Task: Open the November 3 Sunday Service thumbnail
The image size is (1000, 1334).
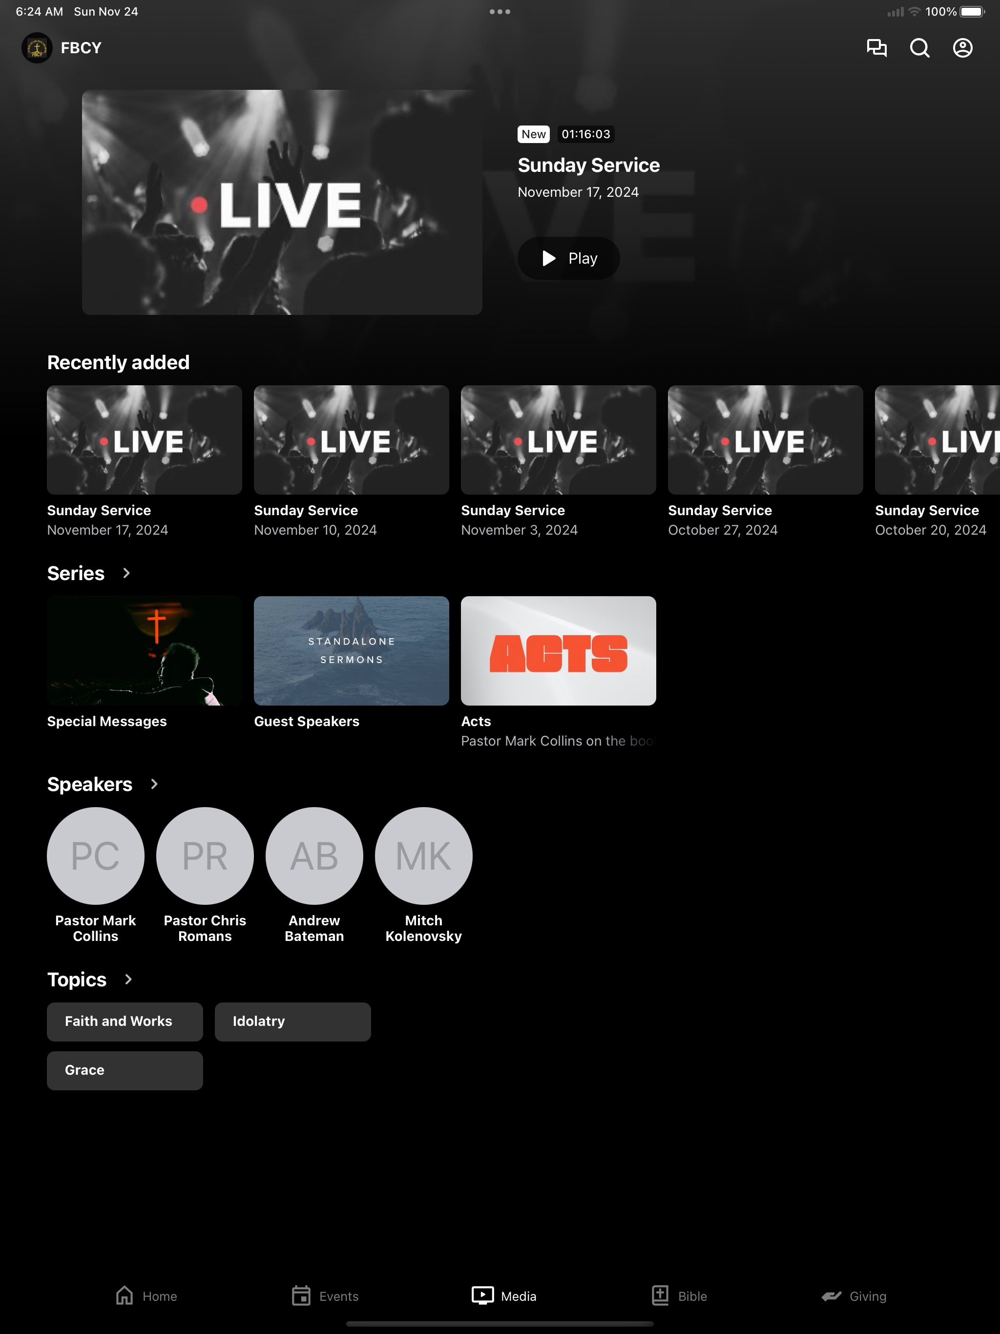Action: point(558,439)
